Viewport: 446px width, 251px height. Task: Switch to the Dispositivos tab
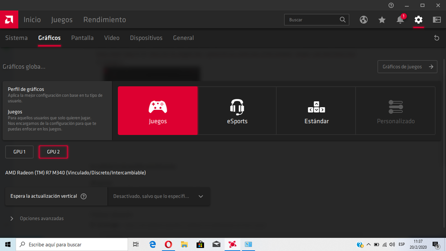[146, 38]
